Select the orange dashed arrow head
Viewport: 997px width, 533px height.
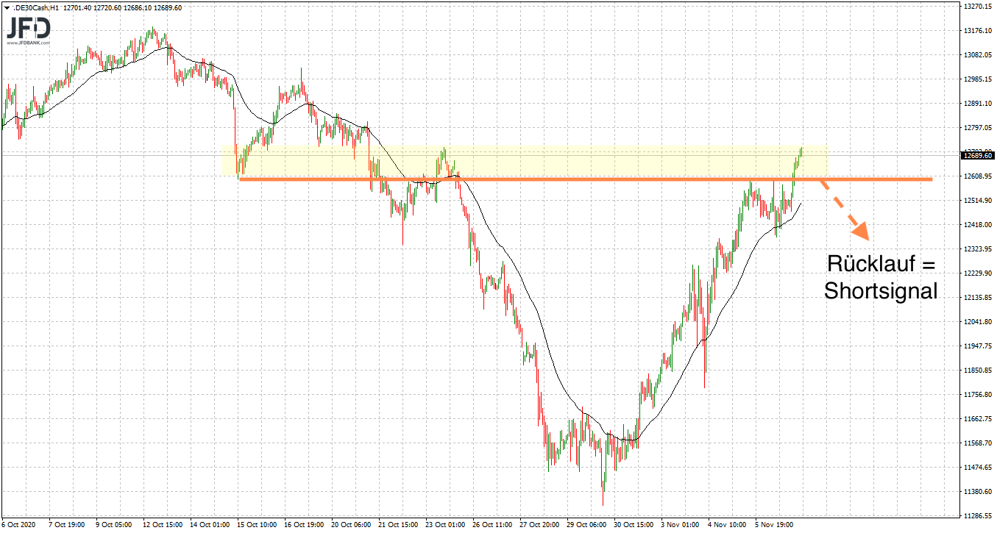(x=859, y=232)
